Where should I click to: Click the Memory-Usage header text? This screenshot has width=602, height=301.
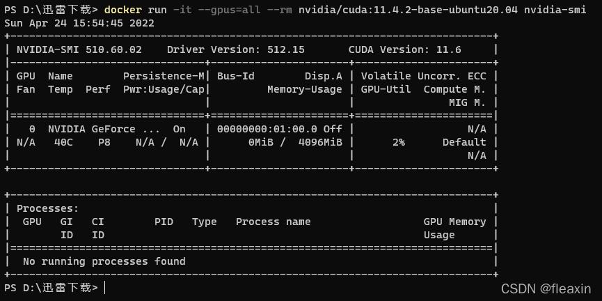coord(304,89)
